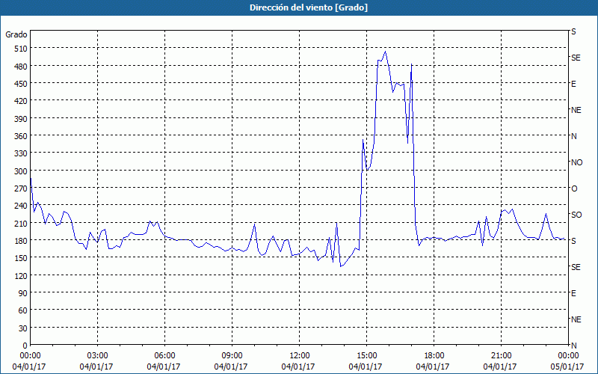Select the 21:00 time axis label

[x=501, y=356]
